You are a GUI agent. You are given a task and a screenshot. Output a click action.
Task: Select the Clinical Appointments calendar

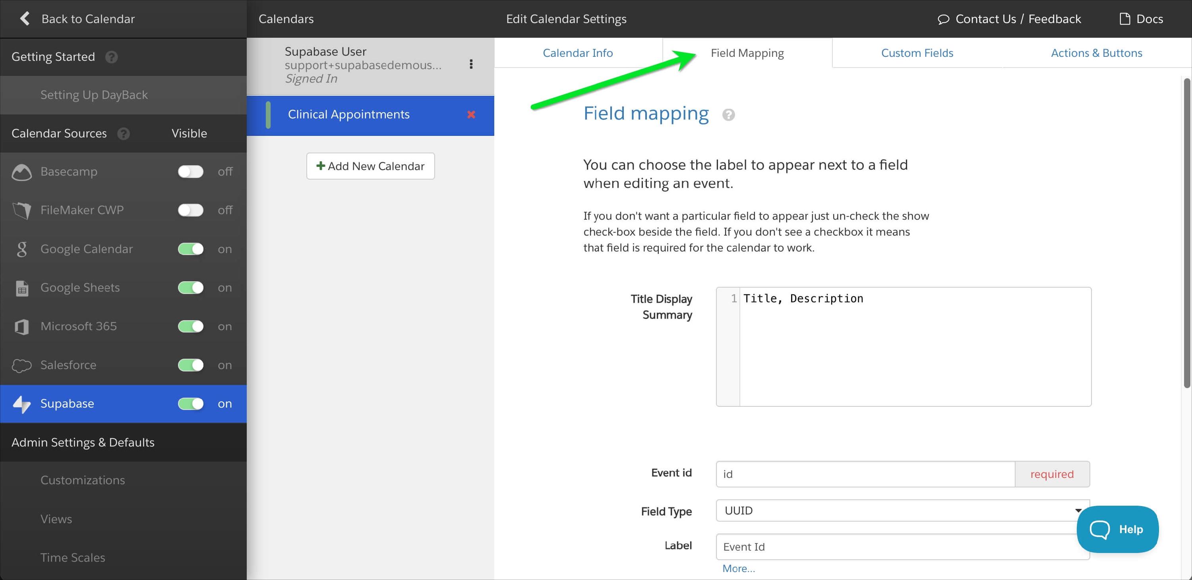pos(370,115)
